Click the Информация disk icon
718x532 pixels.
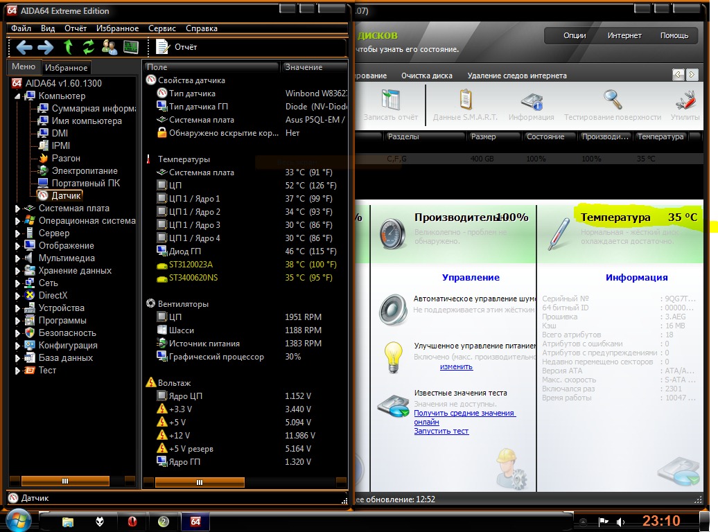pyautogui.click(x=532, y=100)
